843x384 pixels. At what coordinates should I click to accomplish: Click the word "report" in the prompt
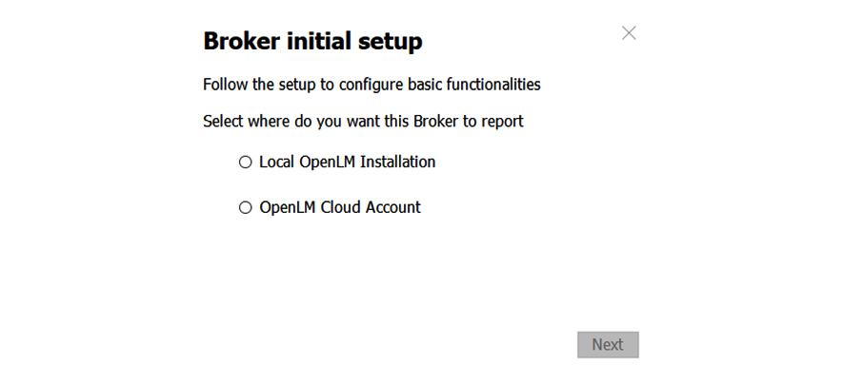click(x=502, y=122)
